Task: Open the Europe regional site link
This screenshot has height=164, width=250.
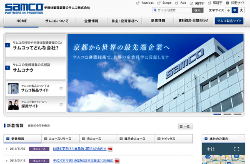Action: coord(167,3)
